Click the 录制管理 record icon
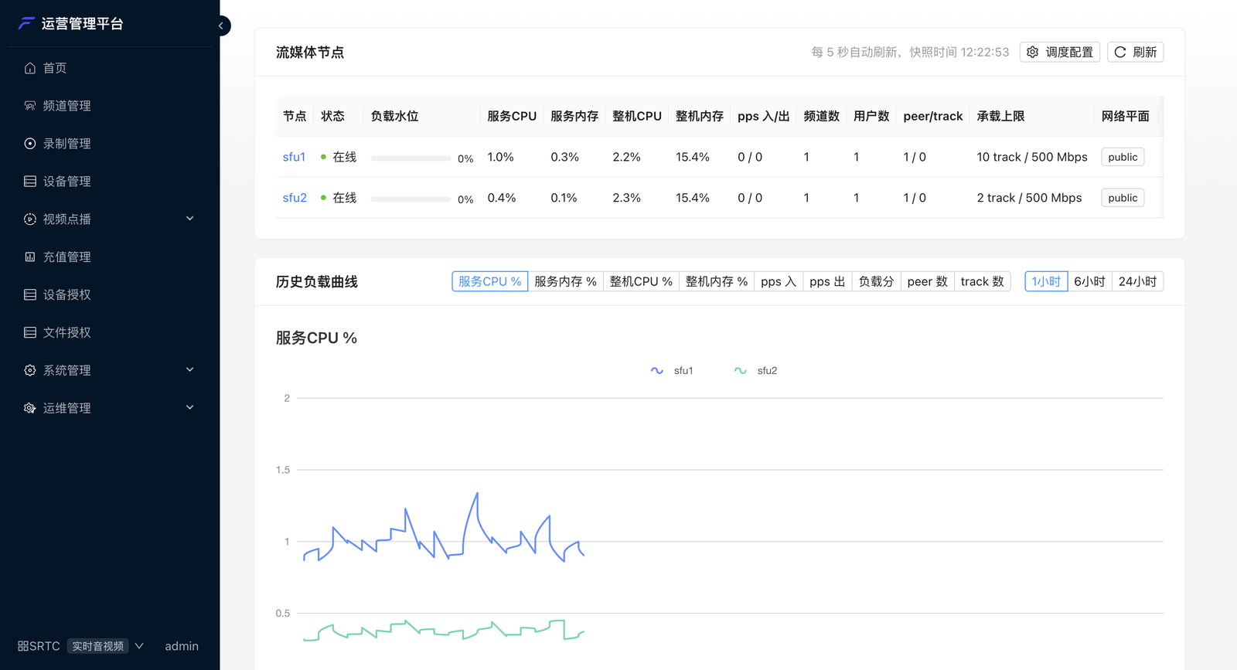 click(30, 144)
